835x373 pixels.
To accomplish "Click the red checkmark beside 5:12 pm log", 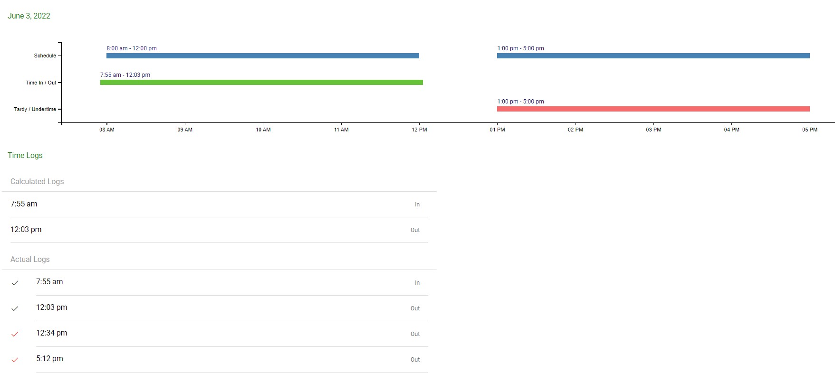I will pos(15,360).
